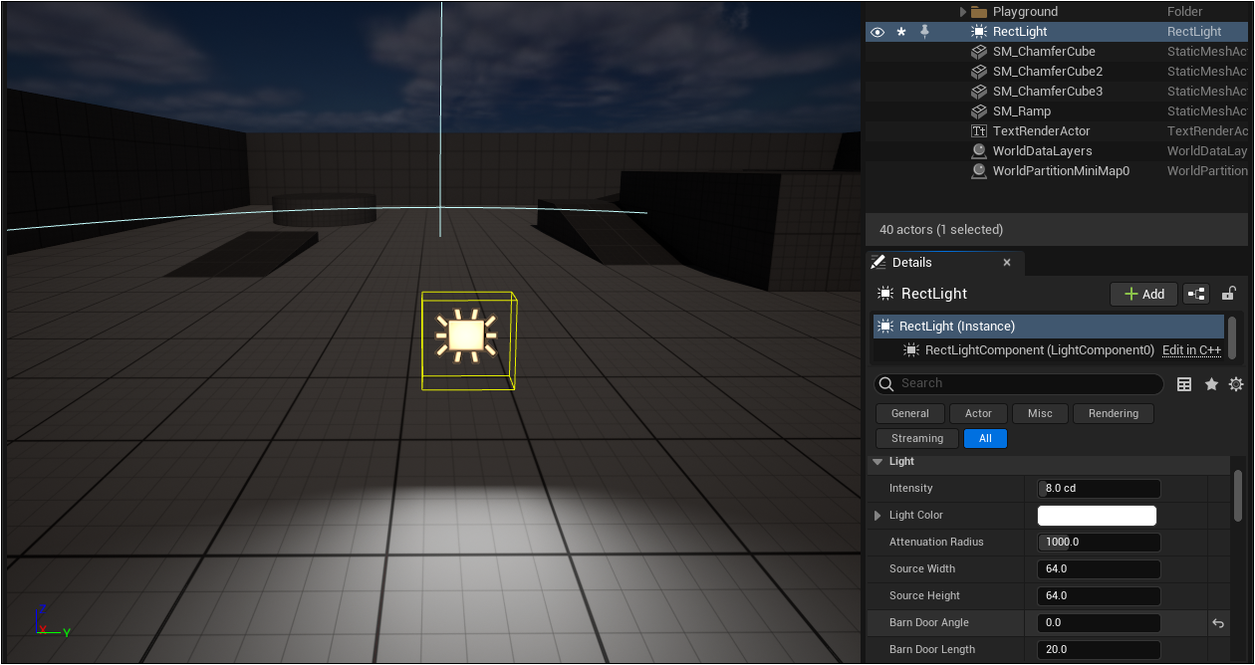The width and height of the screenshot is (1255, 665).
Task: Click the pin icon on RectLight row
Action: point(925,32)
